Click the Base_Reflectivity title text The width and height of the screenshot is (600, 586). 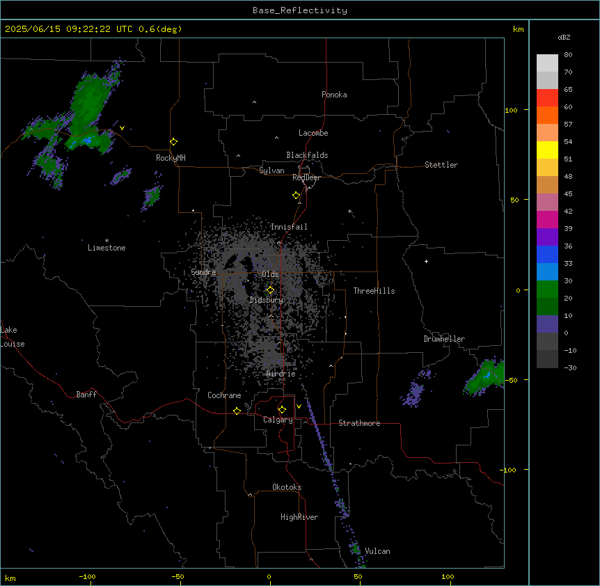(300, 10)
